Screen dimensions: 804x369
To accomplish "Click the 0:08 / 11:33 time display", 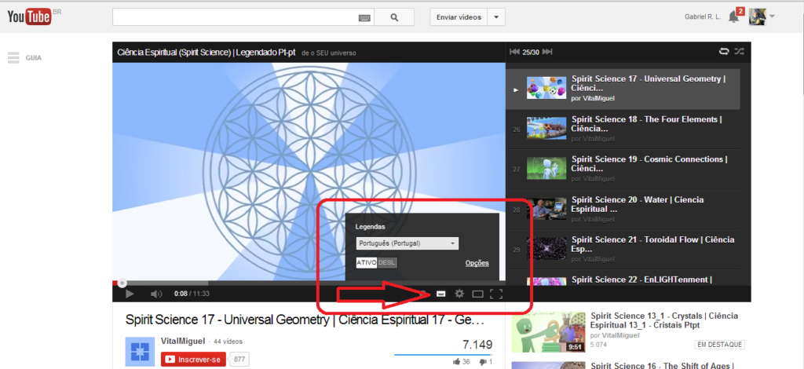I will coord(192,294).
